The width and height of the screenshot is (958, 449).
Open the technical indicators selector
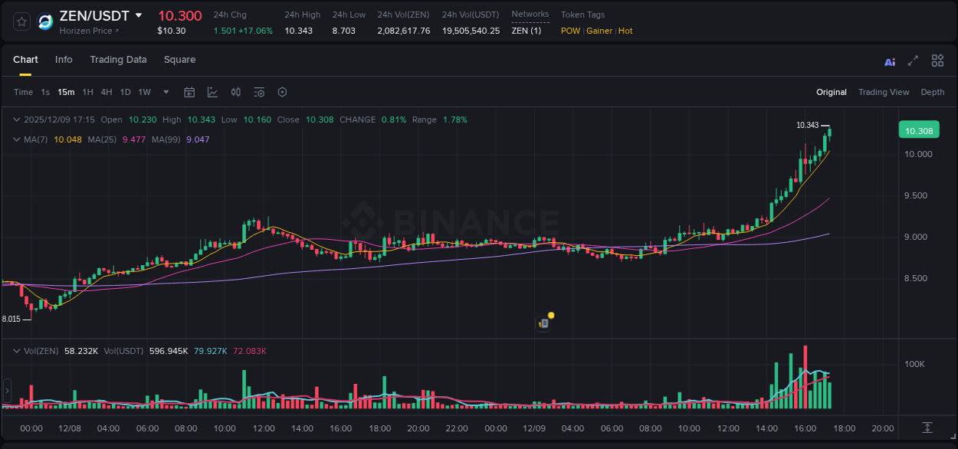(x=212, y=92)
